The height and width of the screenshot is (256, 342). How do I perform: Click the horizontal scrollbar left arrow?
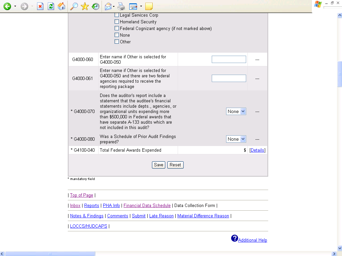pyautogui.click(x=2, y=254)
